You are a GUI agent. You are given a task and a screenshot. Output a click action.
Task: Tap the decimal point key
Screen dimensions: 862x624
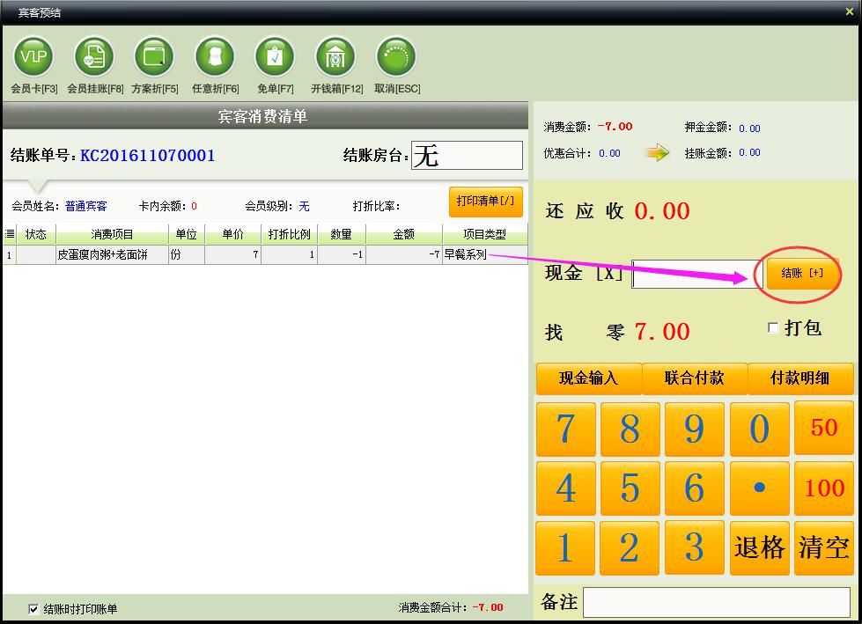coord(759,488)
